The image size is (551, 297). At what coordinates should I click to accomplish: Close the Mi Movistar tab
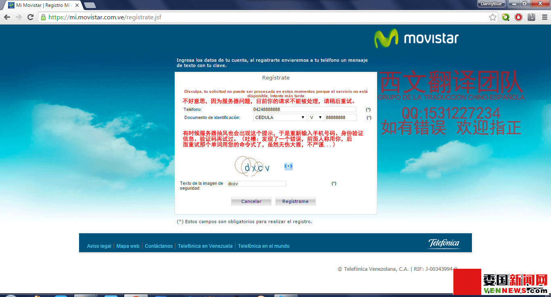[77, 5]
